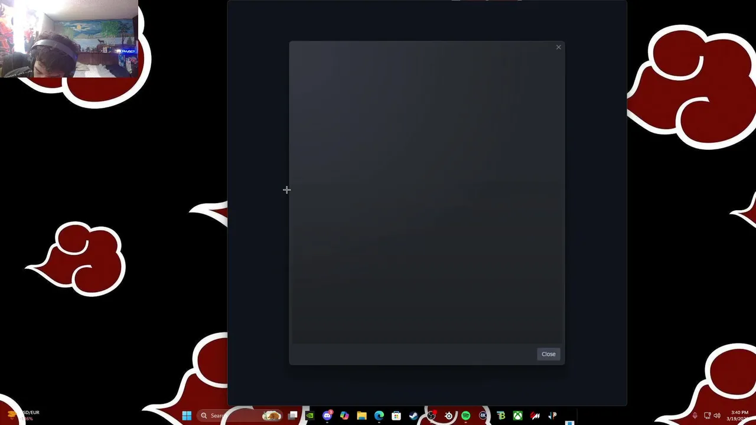The height and width of the screenshot is (425, 756).
Task: Launch NVIDIA app from taskbar
Action: tap(309, 416)
